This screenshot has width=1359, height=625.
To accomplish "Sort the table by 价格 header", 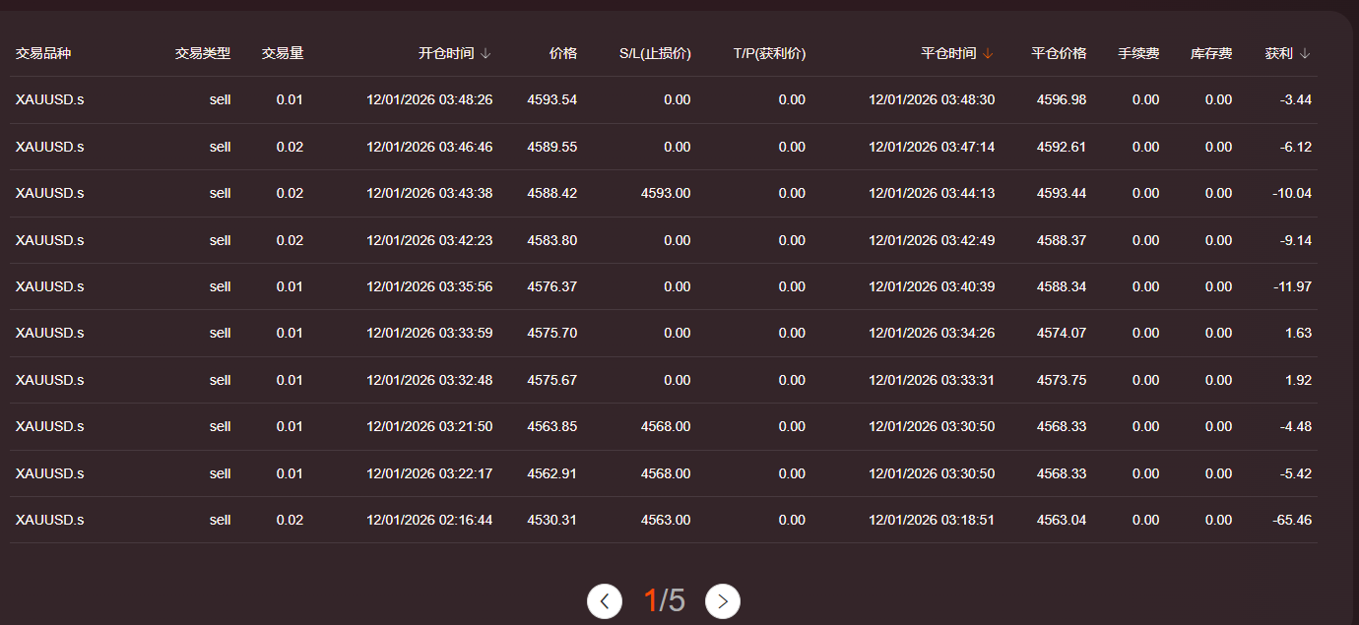I will point(564,54).
